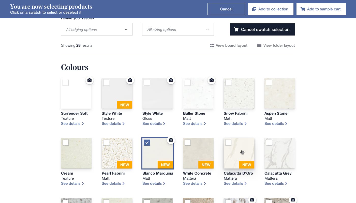Tick the Aspen Stone checkbox
The width and height of the screenshot is (356, 203).
tap(269, 83)
